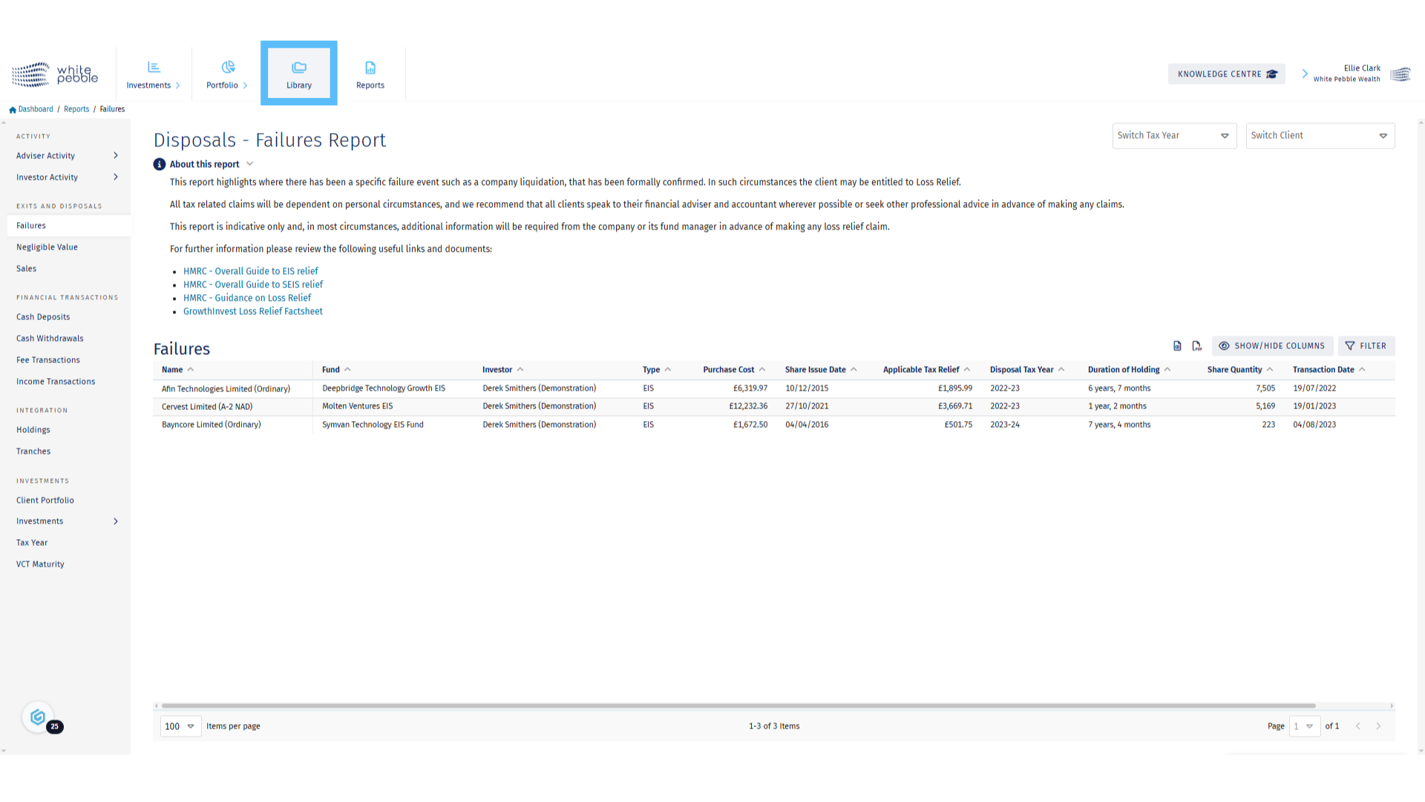Screen dimensions: 1425x802
Task: Open HMRC Guidance on Loss Relief link
Action: click(247, 299)
